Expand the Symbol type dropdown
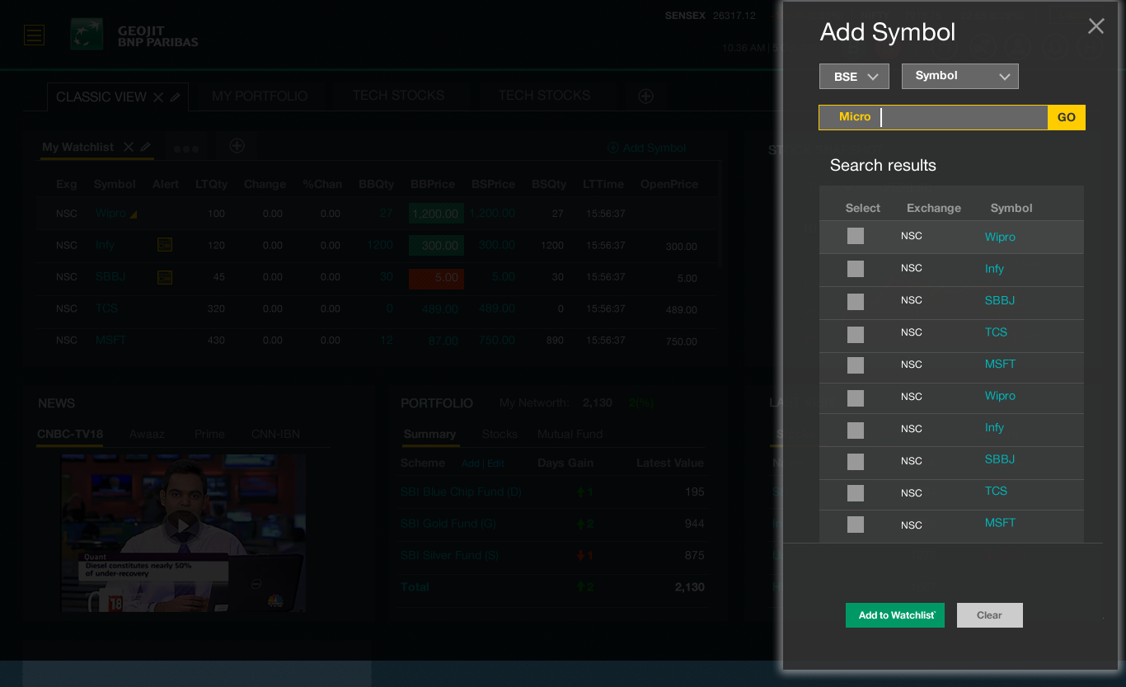This screenshot has height=687, width=1126. pyautogui.click(x=959, y=77)
